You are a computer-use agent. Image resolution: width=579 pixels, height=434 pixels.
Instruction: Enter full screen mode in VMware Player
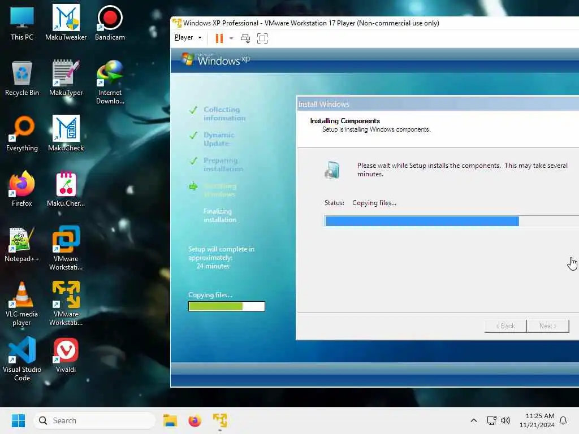click(x=262, y=38)
